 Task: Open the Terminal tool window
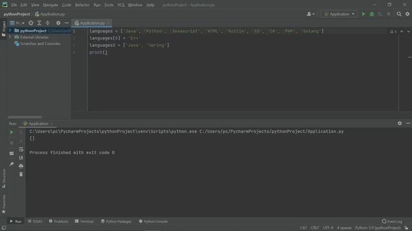click(84, 221)
